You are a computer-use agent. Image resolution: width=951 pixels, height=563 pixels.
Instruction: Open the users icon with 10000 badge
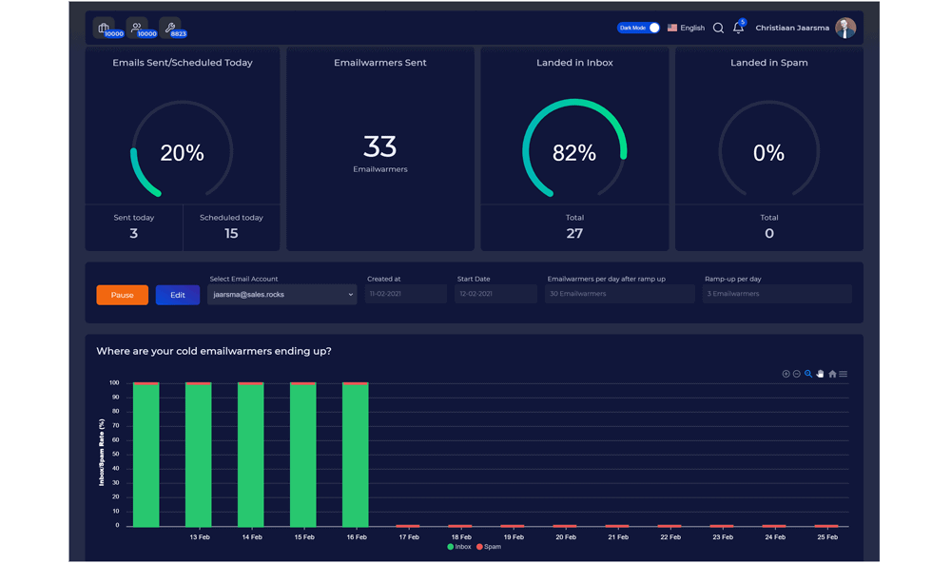(x=138, y=28)
